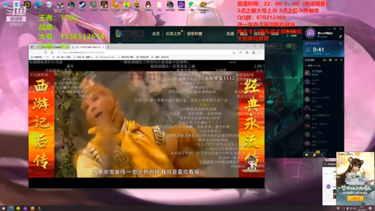Open the first friend entry in League list
Image resolution: width=375 pixels, height=211 pixels.
pos(323,73)
